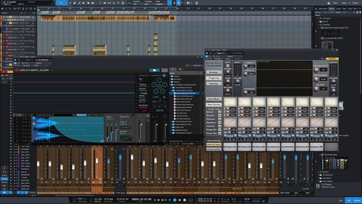362x204 pixels.
Task: Toggle the Release curve link box
Action: click(x=219, y=119)
